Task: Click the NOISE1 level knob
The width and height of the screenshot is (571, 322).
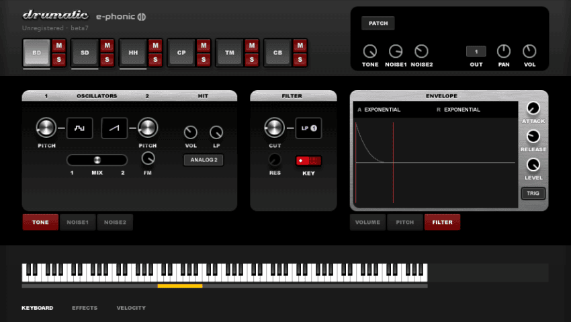Action: (396, 51)
